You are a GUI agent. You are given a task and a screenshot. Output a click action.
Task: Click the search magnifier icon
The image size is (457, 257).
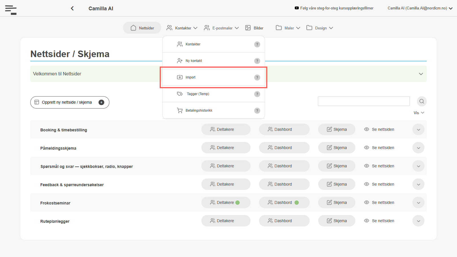click(x=422, y=101)
